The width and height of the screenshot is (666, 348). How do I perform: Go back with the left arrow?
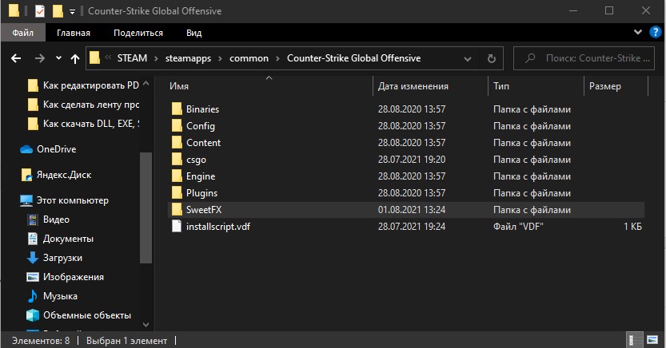tap(16, 58)
